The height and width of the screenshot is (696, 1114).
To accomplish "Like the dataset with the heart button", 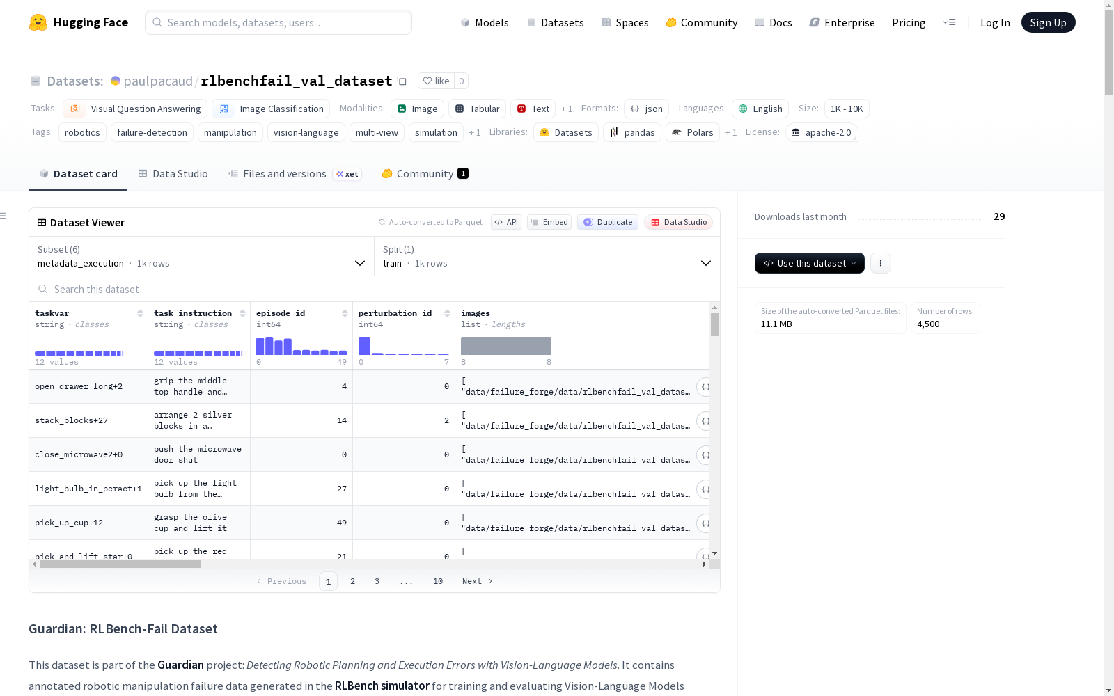I will point(437,81).
